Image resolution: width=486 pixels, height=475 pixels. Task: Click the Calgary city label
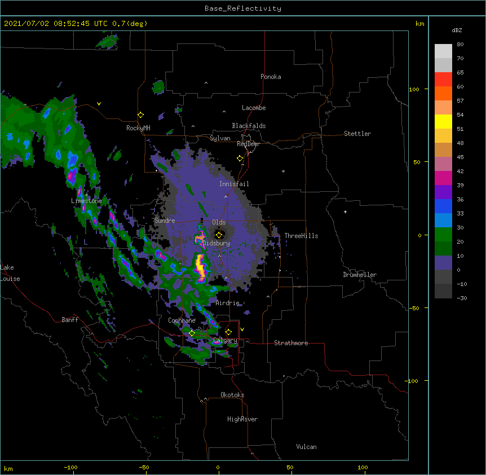[225, 340]
